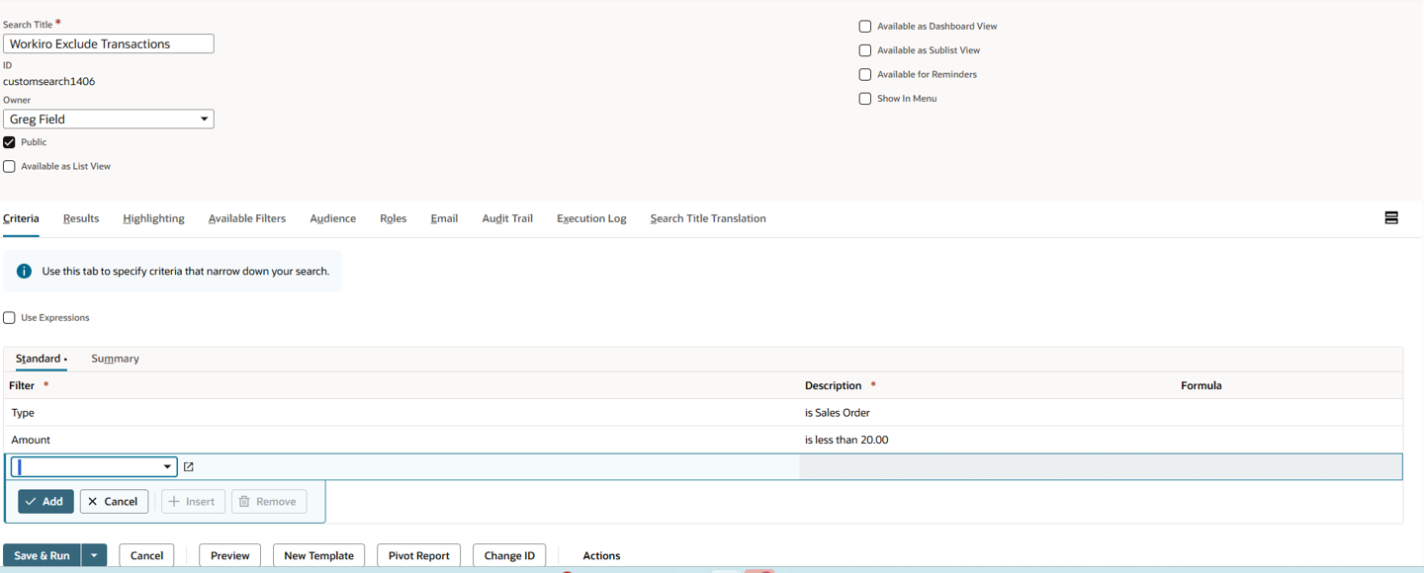Image resolution: width=1424 pixels, height=573 pixels.
Task: Click the Pivot Report button
Action: coord(418,555)
